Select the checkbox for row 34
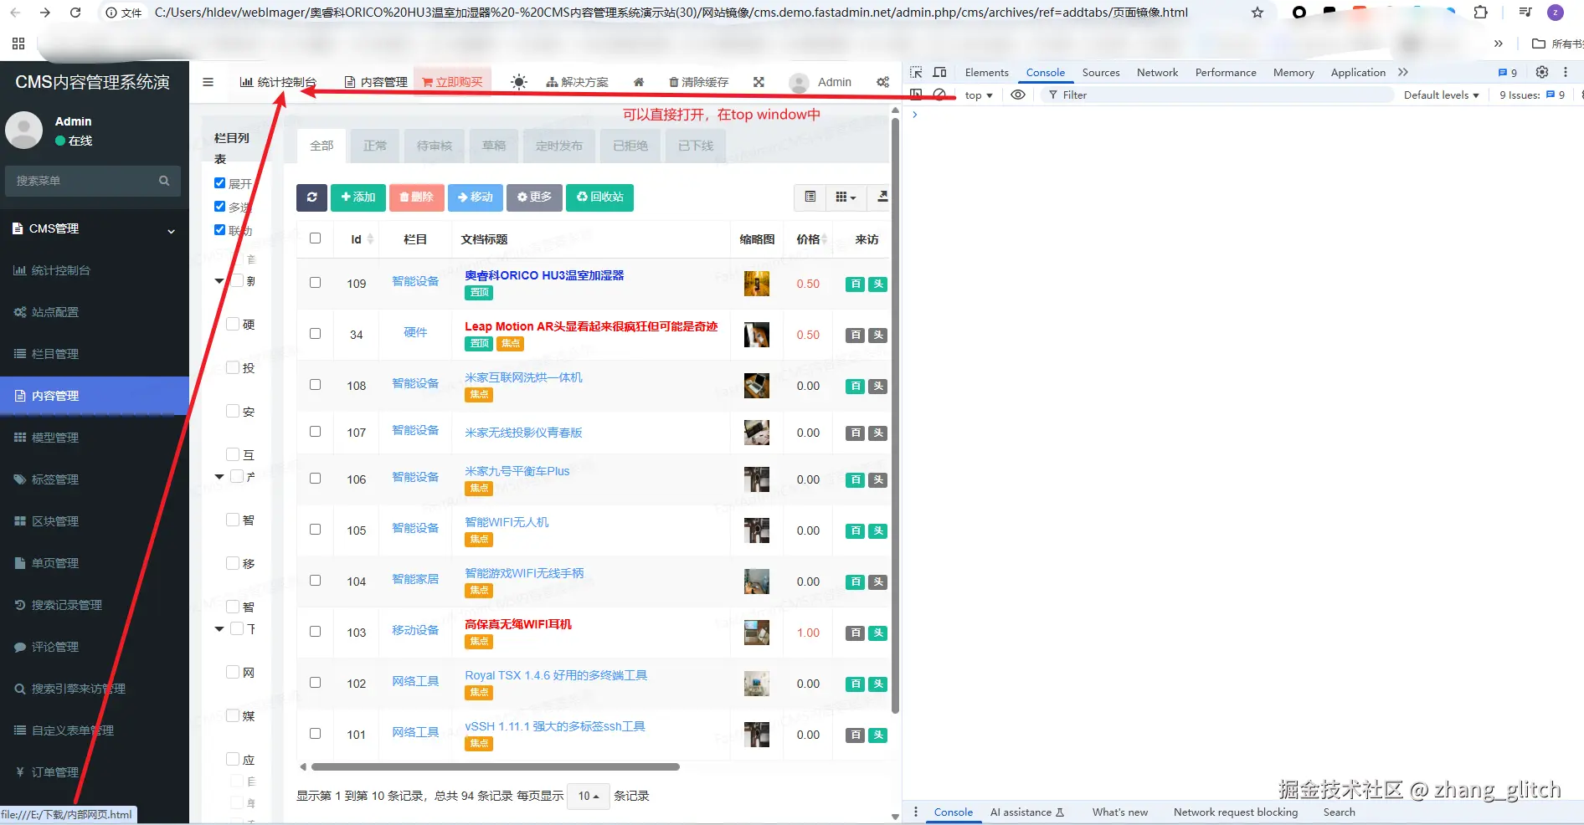Viewport: 1584px width, 825px height. point(315,334)
